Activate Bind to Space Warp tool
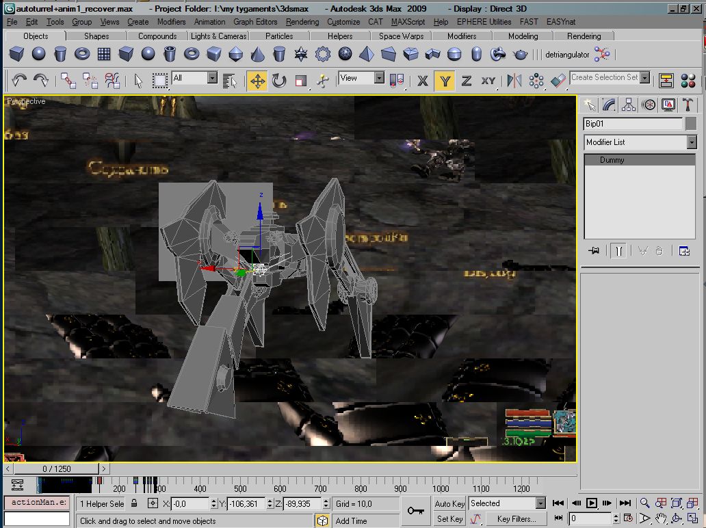The width and height of the screenshot is (706, 528). pyautogui.click(x=112, y=81)
